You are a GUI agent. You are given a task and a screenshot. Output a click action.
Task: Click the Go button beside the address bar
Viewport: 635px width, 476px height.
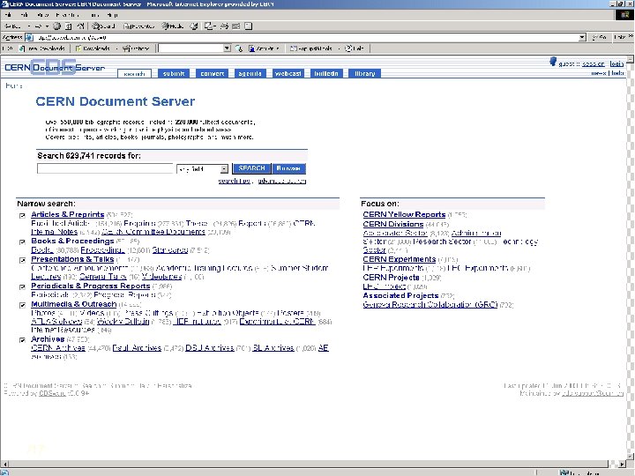click(599, 38)
